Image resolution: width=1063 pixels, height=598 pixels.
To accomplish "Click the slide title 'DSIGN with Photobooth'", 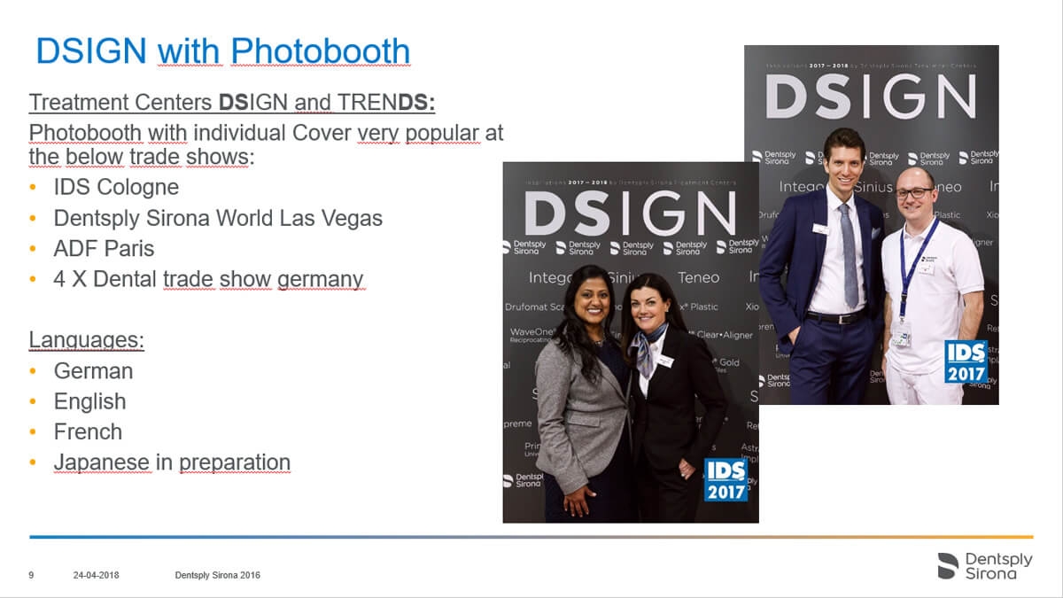I will click(222, 51).
